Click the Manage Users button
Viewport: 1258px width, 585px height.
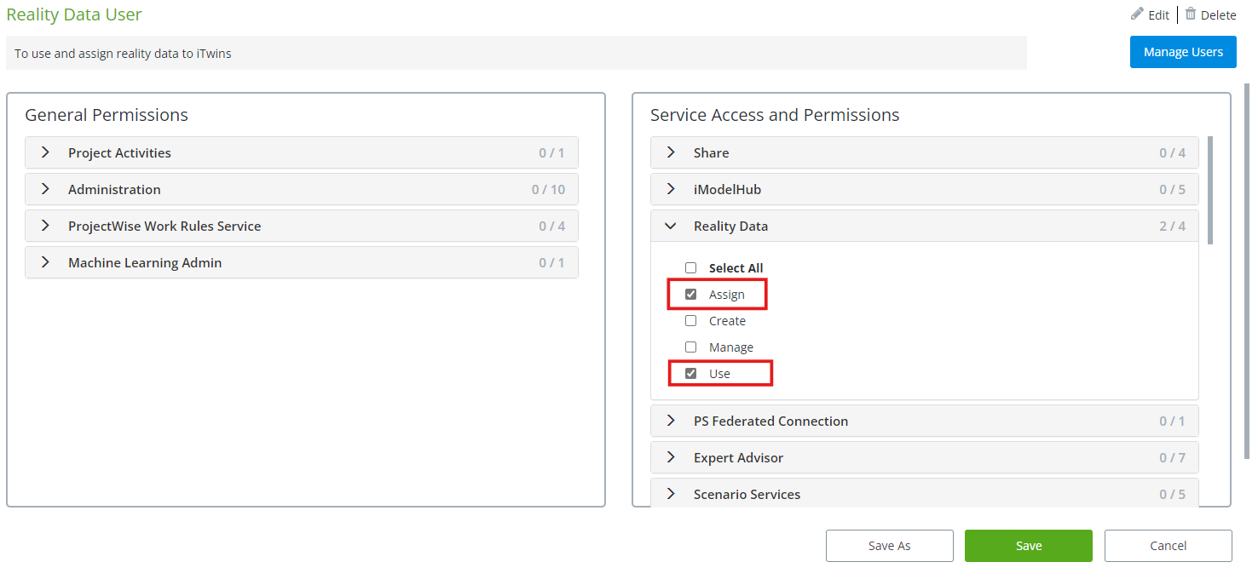point(1182,52)
